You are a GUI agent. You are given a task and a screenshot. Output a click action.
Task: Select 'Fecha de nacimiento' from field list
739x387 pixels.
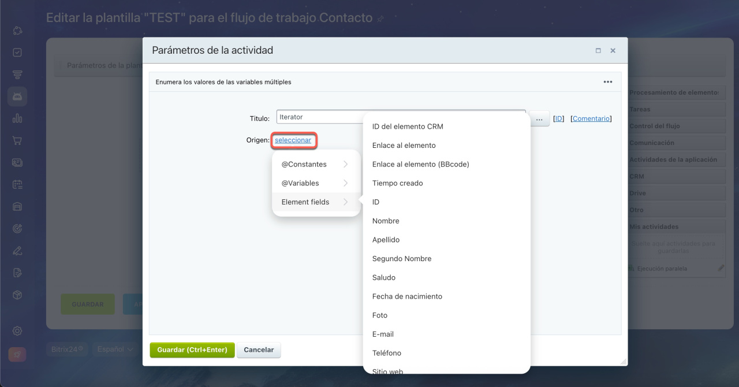coord(407,296)
